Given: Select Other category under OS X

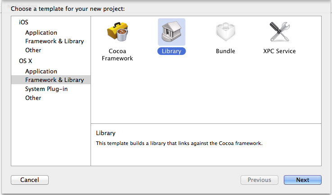Looking at the screenshot, I should pos(33,98).
